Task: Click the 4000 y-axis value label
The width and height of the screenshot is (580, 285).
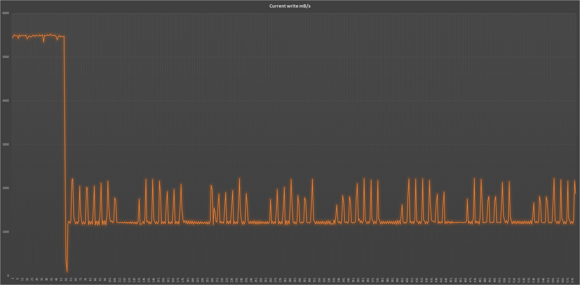Action: (6, 101)
